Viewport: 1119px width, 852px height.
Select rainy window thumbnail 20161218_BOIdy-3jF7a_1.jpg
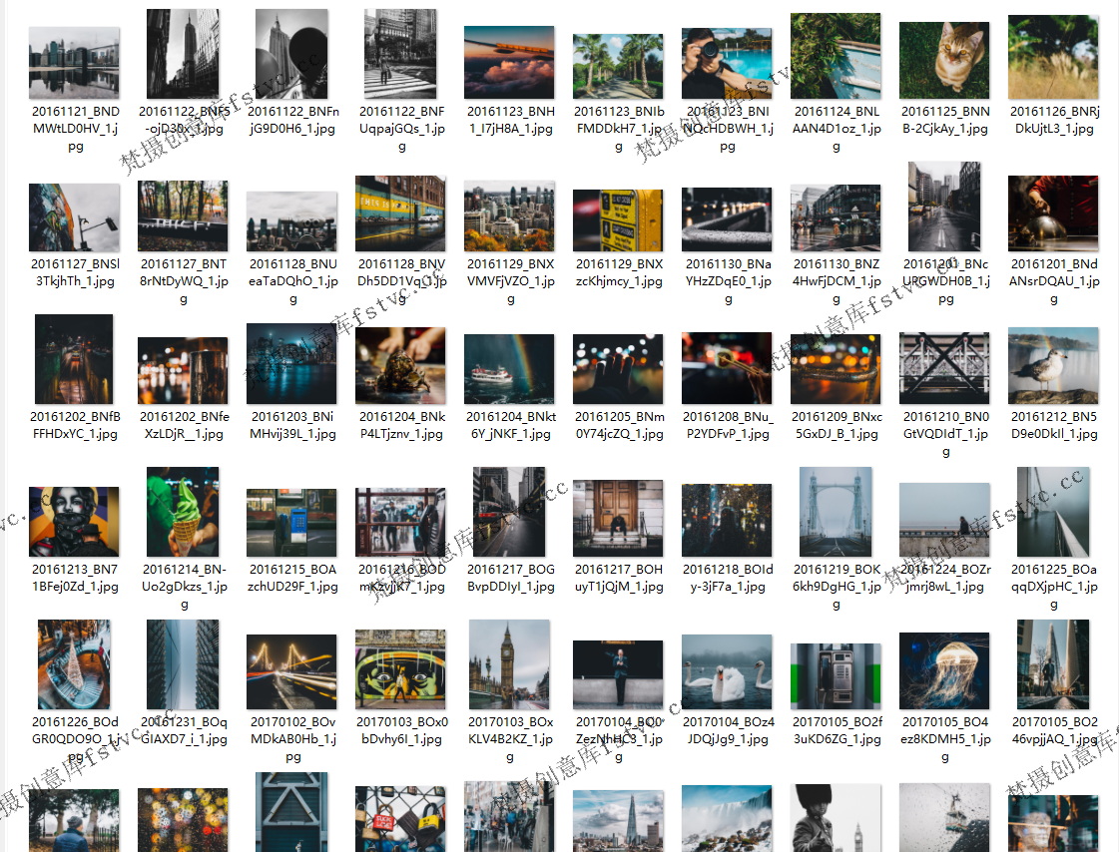click(727, 521)
